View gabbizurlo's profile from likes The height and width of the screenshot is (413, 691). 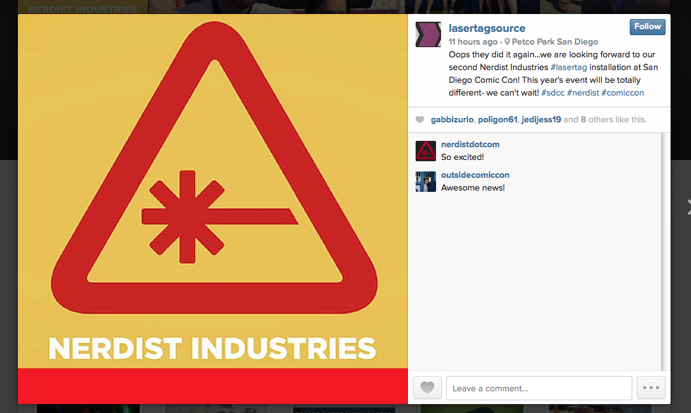(x=452, y=120)
